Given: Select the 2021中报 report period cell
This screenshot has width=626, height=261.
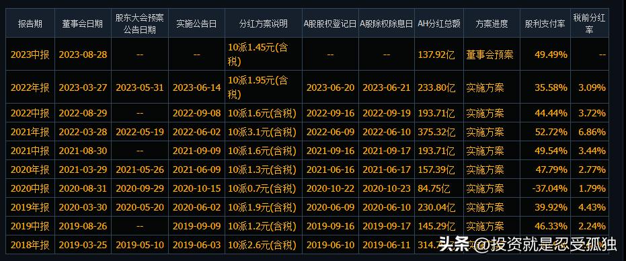Looking at the screenshot, I should pyautogui.click(x=30, y=151).
